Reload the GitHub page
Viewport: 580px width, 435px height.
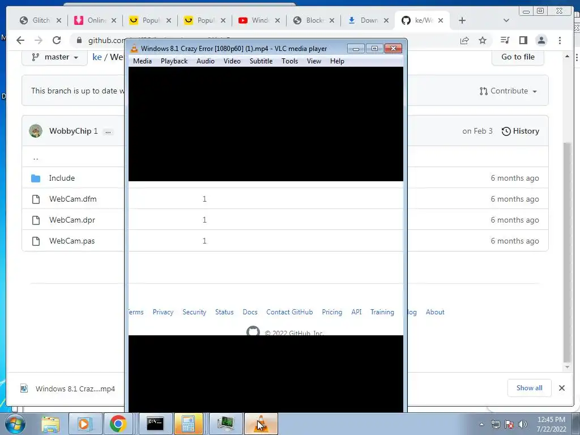(x=56, y=40)
